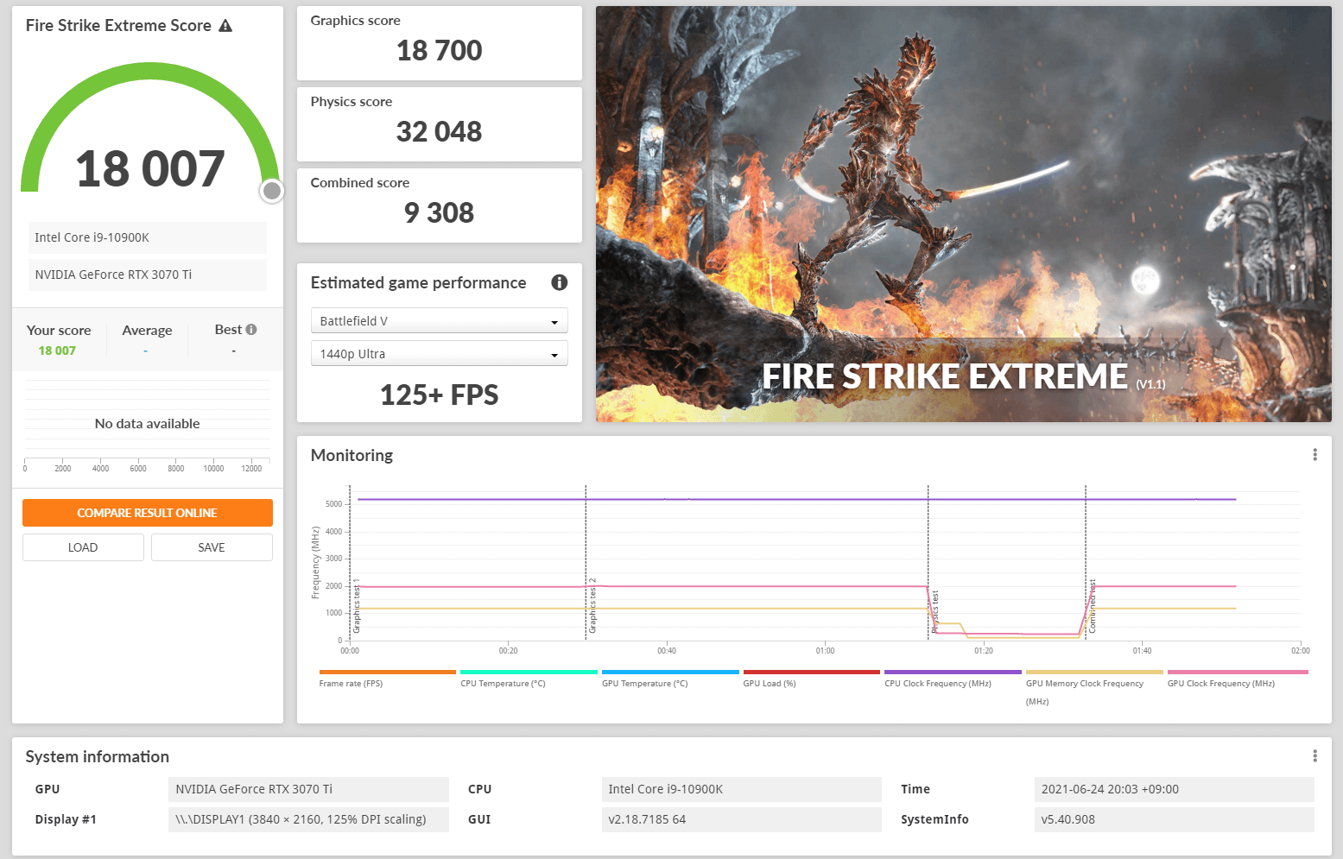This screenshot has width=1343, height=859.
Task: Click the gray knob on the score gauge
Action: (x=272, y=191)
